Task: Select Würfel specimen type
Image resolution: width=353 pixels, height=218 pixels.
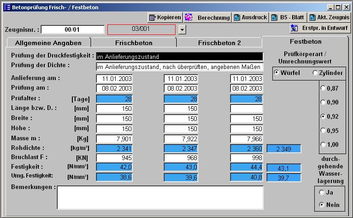Action: pyautogui.click(x=277, y=73)
